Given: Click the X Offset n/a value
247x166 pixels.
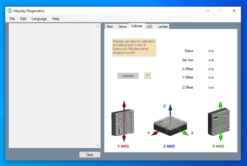Looking at the screenshot, I should click(211, 69).
